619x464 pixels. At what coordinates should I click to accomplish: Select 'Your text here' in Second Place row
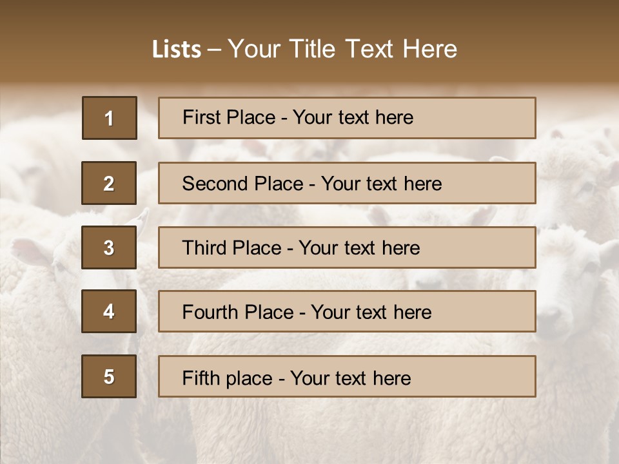(x=381, y=184)
